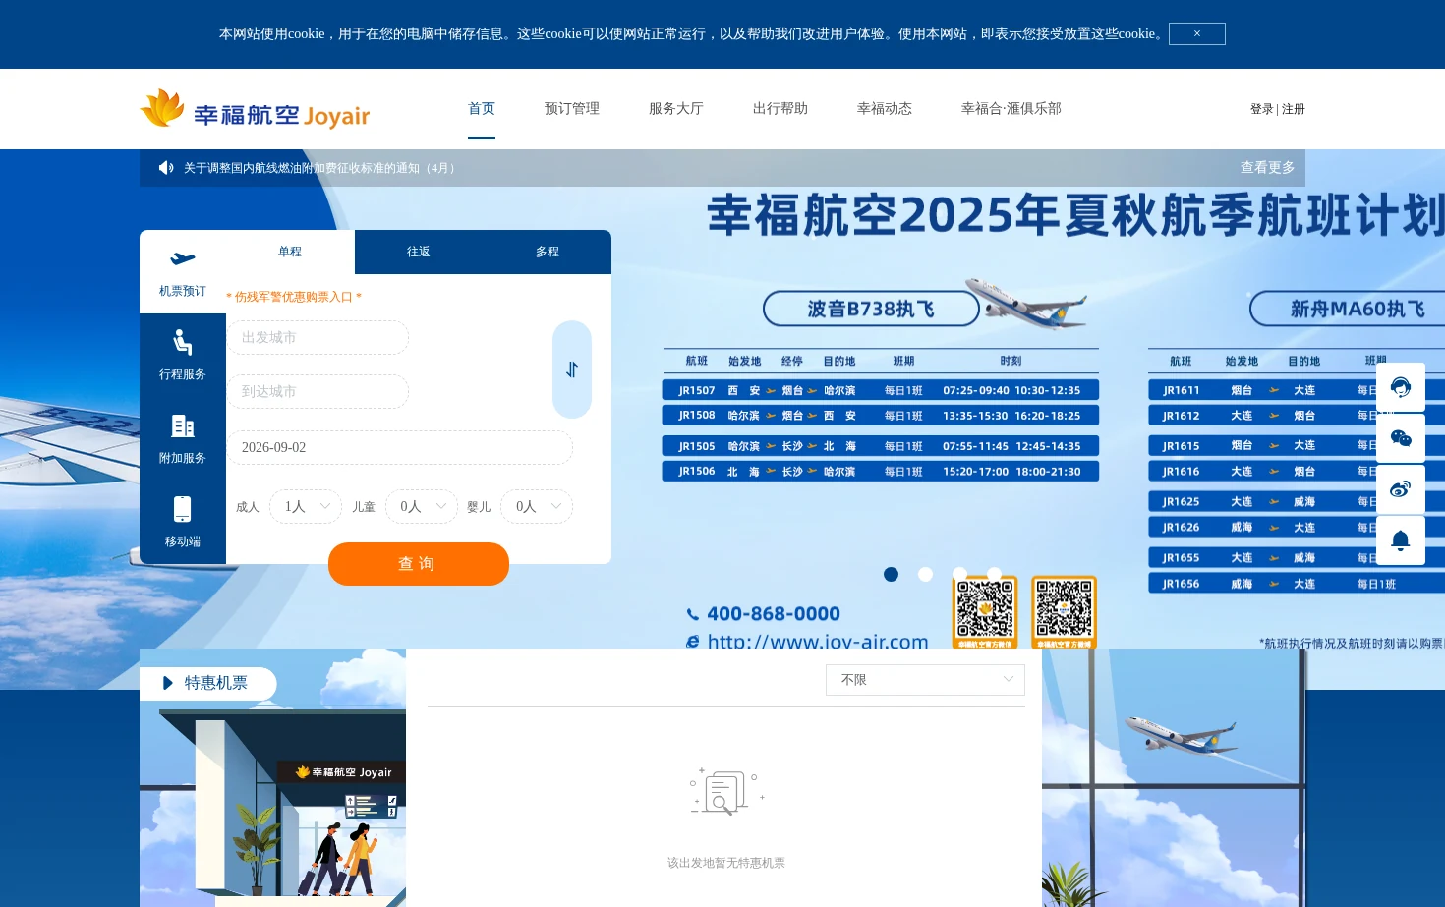The width and height of the screenshot is (1445, 907).
Task: Select the 往返 round-trip tab
Action: point(419,252)
